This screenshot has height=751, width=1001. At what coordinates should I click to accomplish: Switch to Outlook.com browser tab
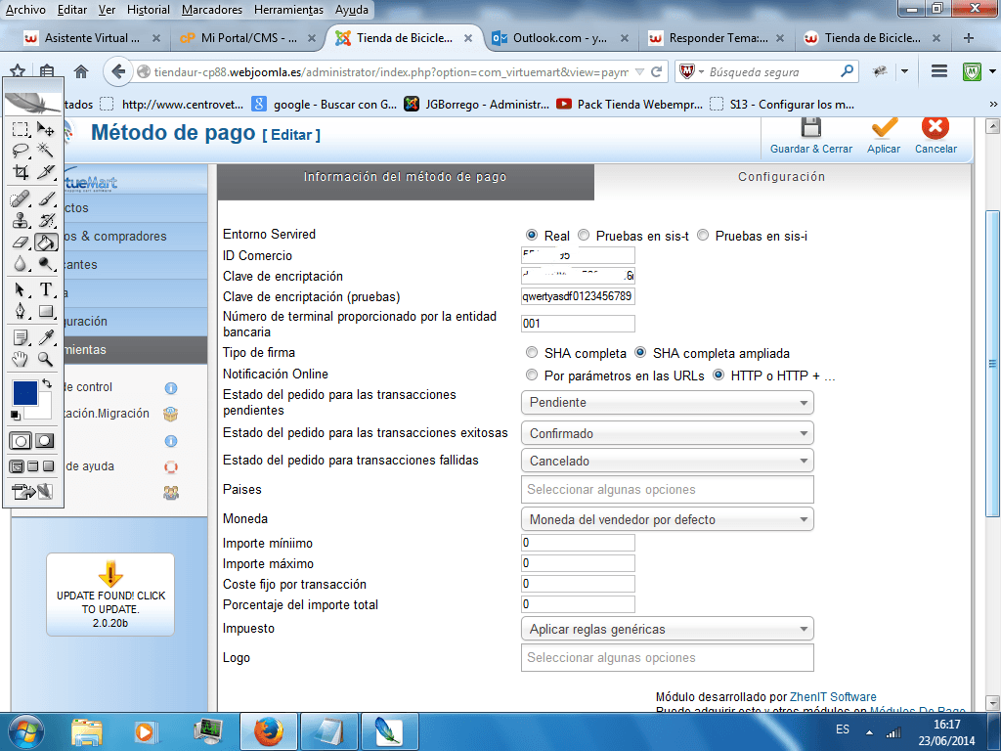click(x=560, y=38)
